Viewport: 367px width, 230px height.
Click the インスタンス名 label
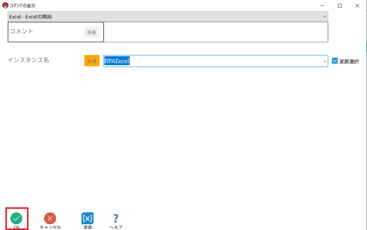(28, 60)
